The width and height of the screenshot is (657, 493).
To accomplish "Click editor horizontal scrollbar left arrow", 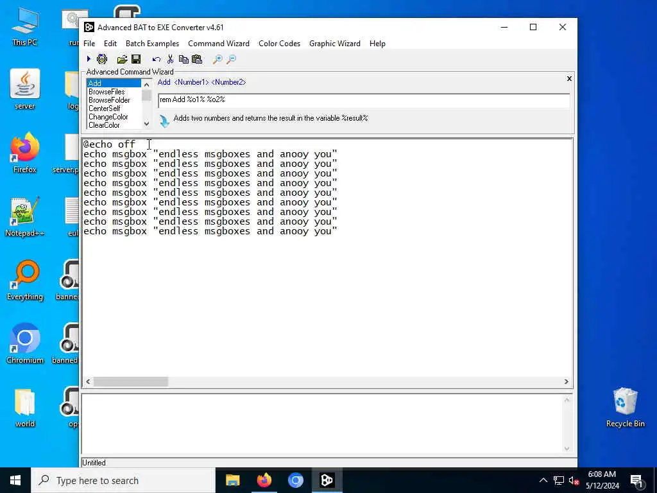I will (x=88, y=381).
